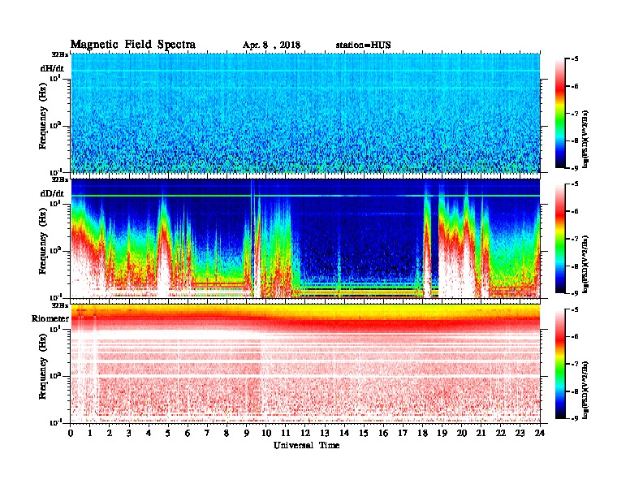Click the color scale bar of dD/dt panel
Image resolution: width=643 pixels, height=497 pixels.
[x=560, y=238]
